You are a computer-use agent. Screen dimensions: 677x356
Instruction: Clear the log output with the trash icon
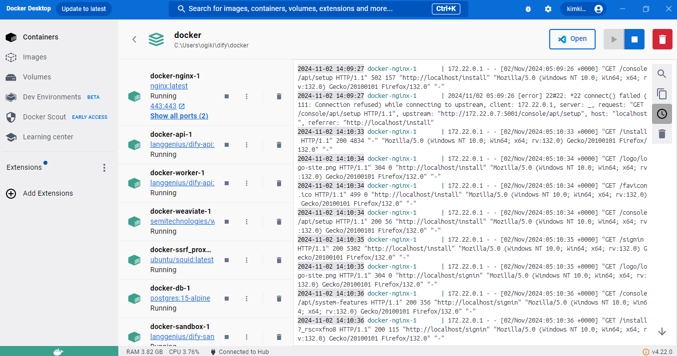(662, 133)
